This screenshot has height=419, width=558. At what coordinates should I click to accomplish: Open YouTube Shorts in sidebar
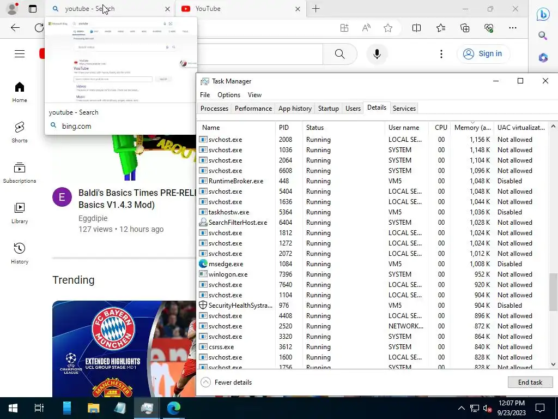pos(20,133)
